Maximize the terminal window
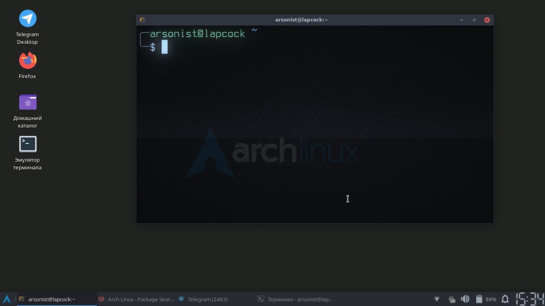 pyautogui.click(x=474, y=20)
